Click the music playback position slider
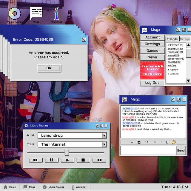 pyautogui.click(x=67, y=153)
